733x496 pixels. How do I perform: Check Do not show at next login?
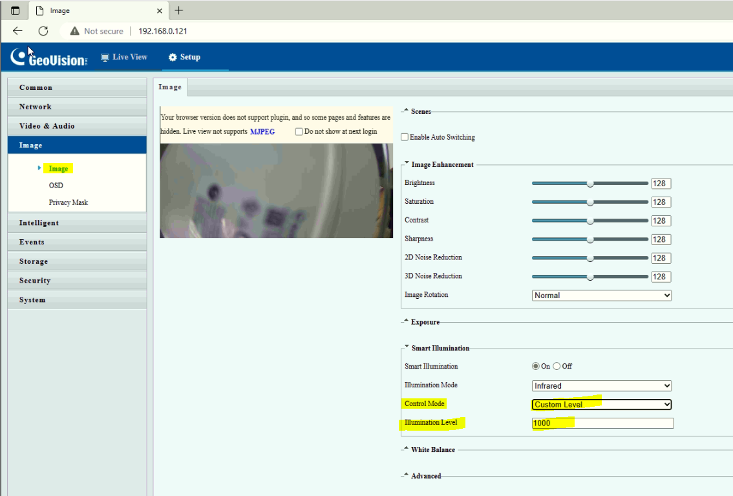click(299, 131)
